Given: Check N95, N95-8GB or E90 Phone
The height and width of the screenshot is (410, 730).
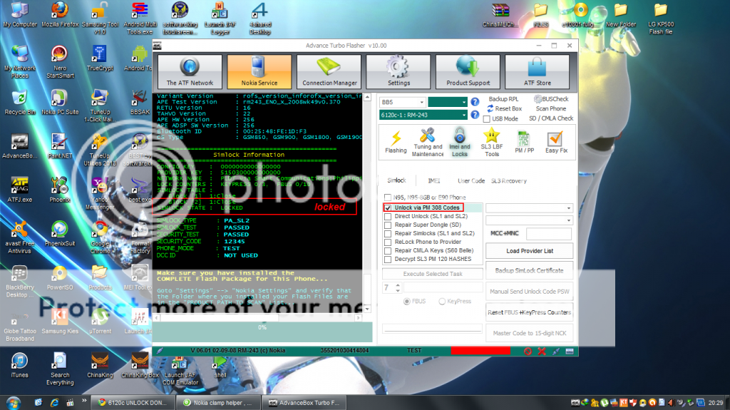Looking at the screenshot, I should pyautogui.click(x=388, y=197).
